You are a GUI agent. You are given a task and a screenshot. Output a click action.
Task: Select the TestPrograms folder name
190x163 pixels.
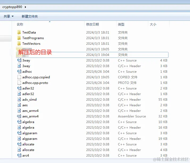point(33,38)
